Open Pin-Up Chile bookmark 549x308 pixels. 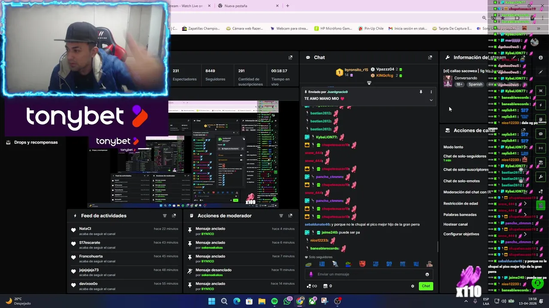(x=371, y=29)
